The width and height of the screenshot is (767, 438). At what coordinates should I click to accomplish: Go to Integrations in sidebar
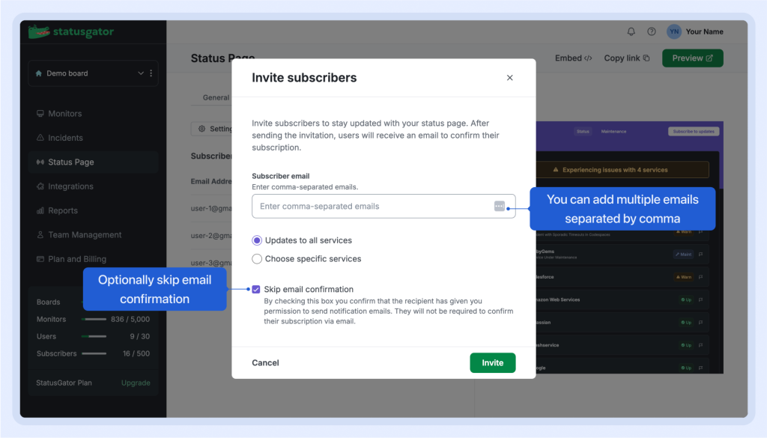(70, 186)
